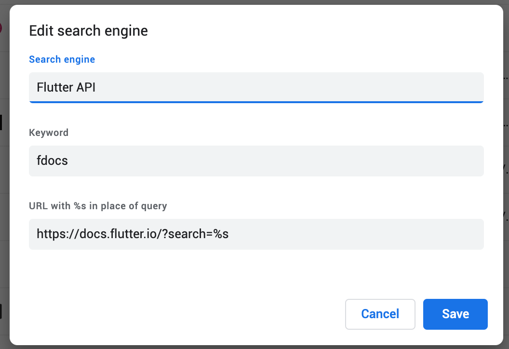Place cursor after '%s' in the URL field

pos(229,234)
